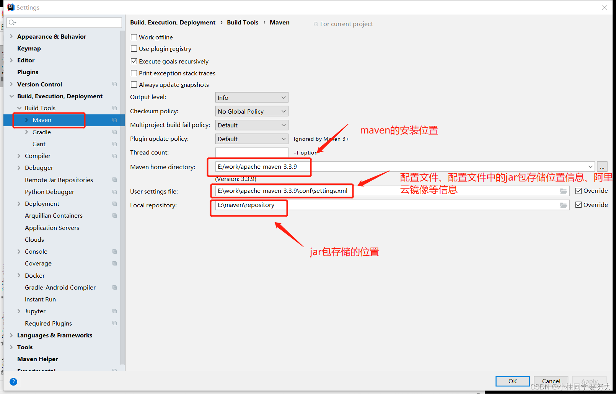This screenshot has width=616, height=394.
Task: Expand the Version Control node
Action: click(11, 84)
